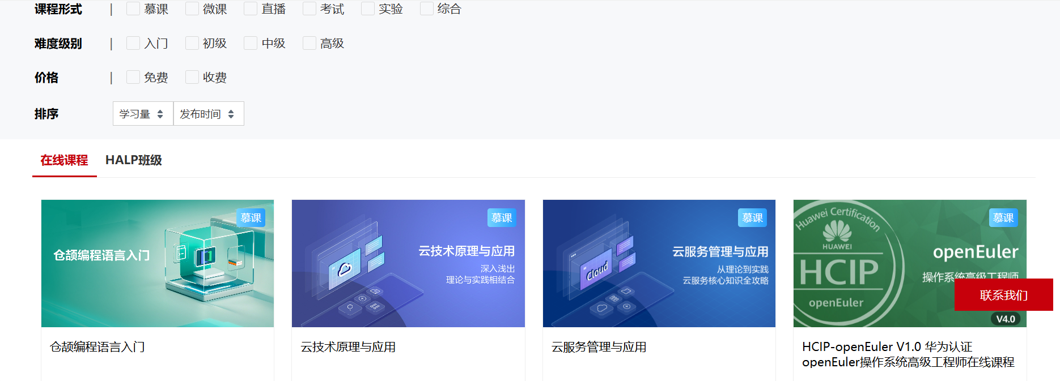
Task: Tick the 直播 checkbox
Action: [x=251, y=9]
